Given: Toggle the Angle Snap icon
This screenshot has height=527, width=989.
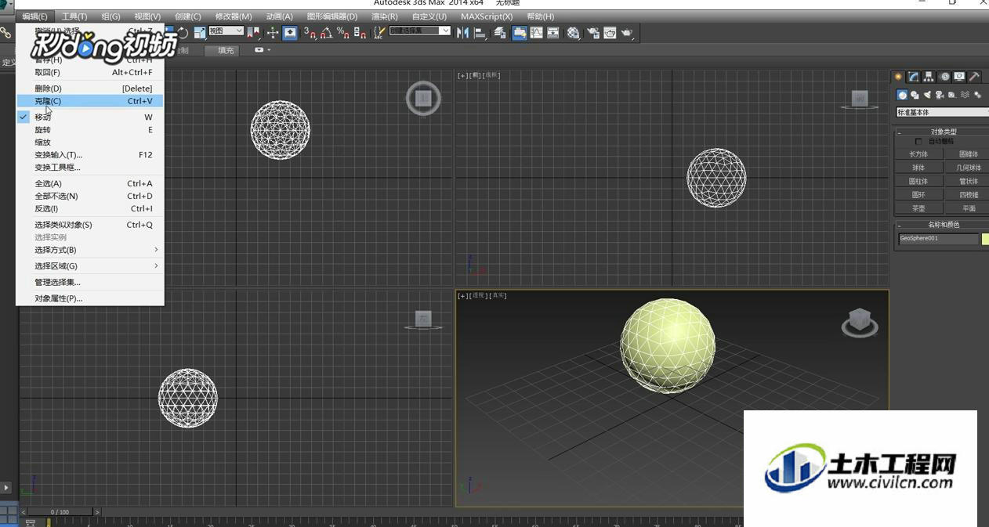Looking at the screenshot, I should click(326, 32).
